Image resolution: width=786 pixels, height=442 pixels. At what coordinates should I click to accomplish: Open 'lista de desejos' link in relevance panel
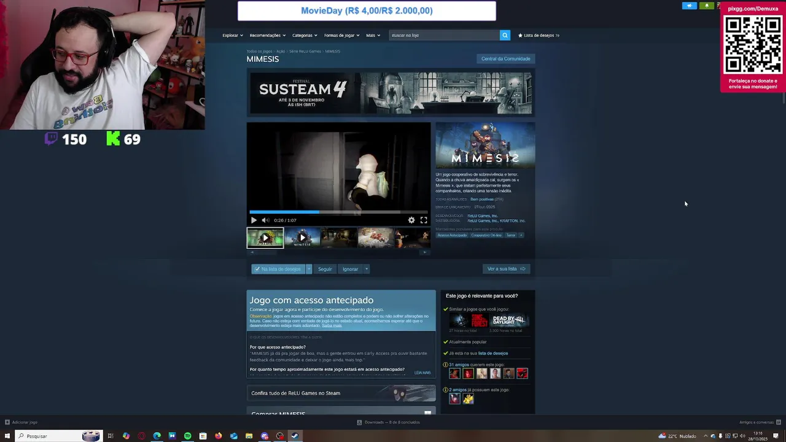coord(493,353)
